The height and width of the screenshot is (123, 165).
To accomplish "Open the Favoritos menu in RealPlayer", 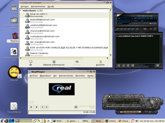I will 80,76.
